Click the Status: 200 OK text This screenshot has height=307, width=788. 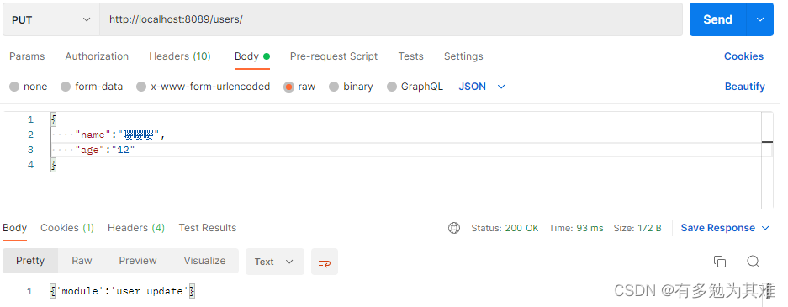(x=505, y=228)
